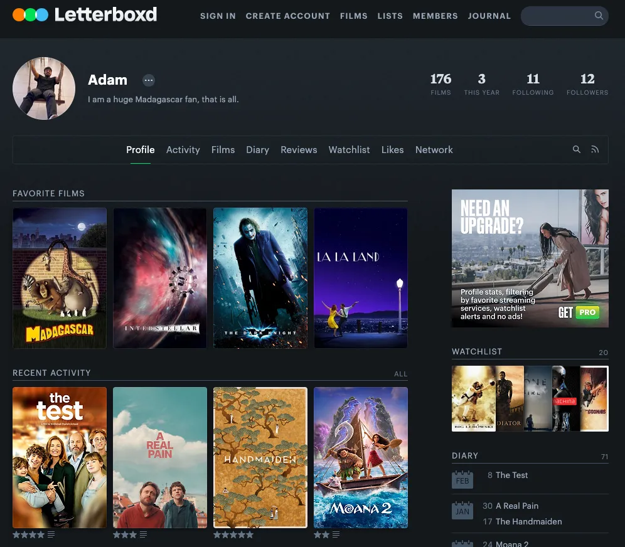Click the Letterboxd three-dot logo
This screenshot has height=547, width=625.
coord(30,14)
